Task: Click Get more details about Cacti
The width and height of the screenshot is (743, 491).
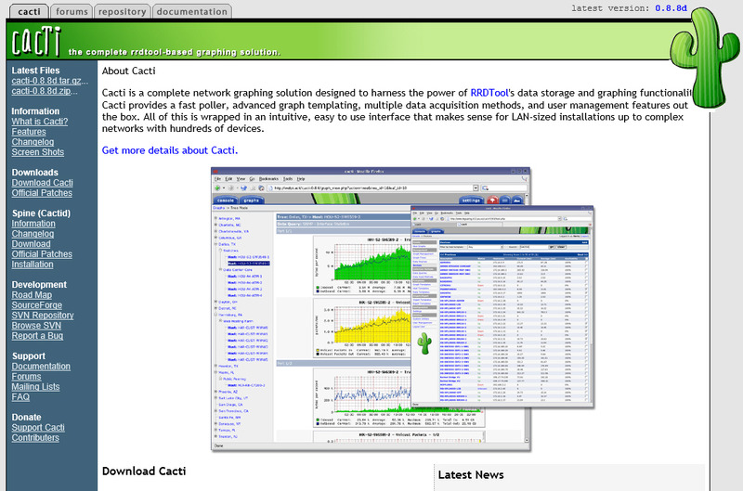Action: point(170,149)
